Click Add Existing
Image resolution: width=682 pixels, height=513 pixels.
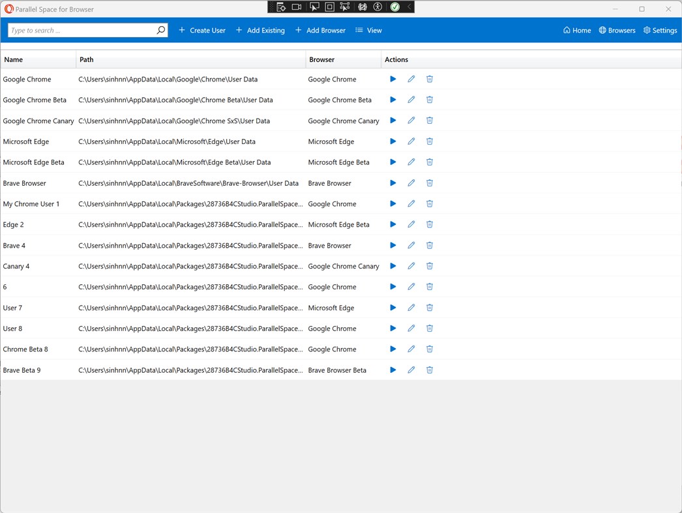point(260,30)
